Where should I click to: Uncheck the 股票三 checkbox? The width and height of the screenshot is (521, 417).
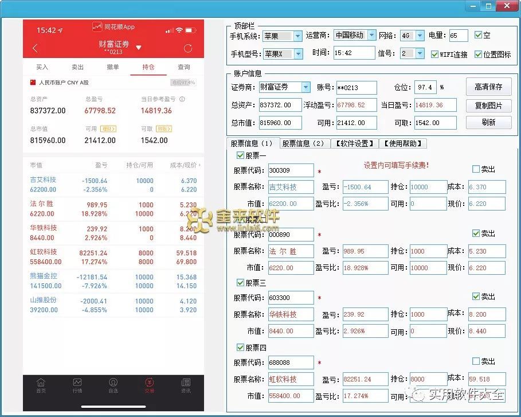(x=240, y=283)
